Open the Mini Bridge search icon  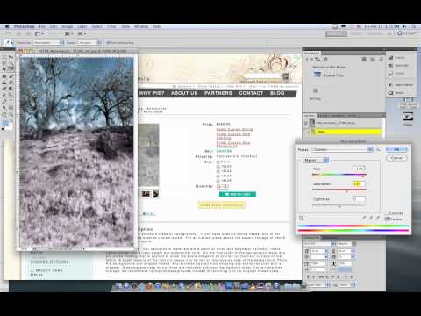381,60
